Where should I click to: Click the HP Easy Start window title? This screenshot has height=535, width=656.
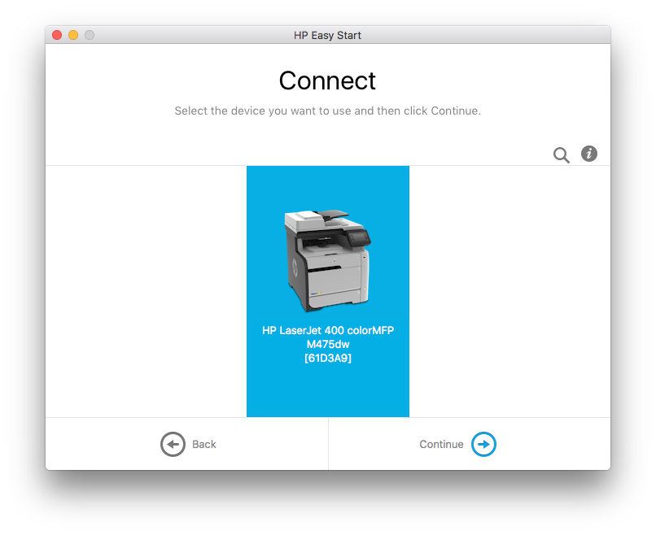point(327,36)
